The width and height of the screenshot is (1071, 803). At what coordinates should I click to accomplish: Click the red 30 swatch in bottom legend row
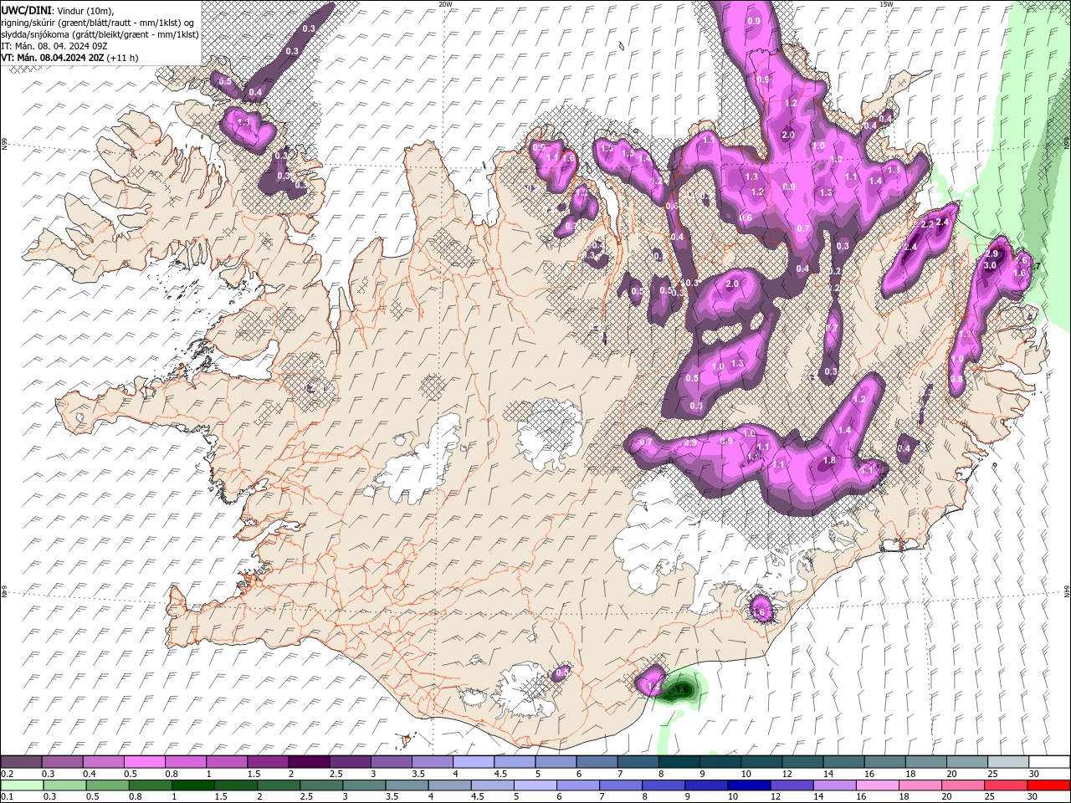pyautogui.click(x=1048, y=785)
